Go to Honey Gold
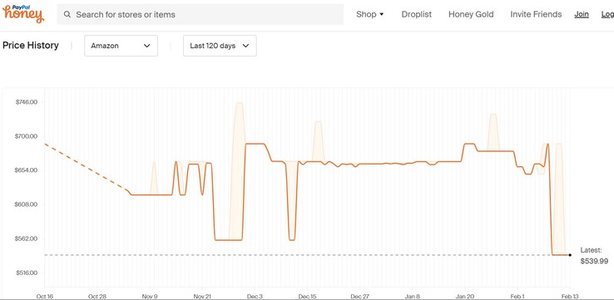Viewport: 614px width, 300px height. (x=471, y=14)
